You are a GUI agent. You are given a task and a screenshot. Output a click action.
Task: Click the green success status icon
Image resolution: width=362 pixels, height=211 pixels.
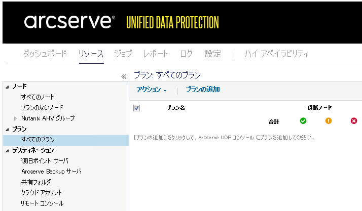point(303,121)
